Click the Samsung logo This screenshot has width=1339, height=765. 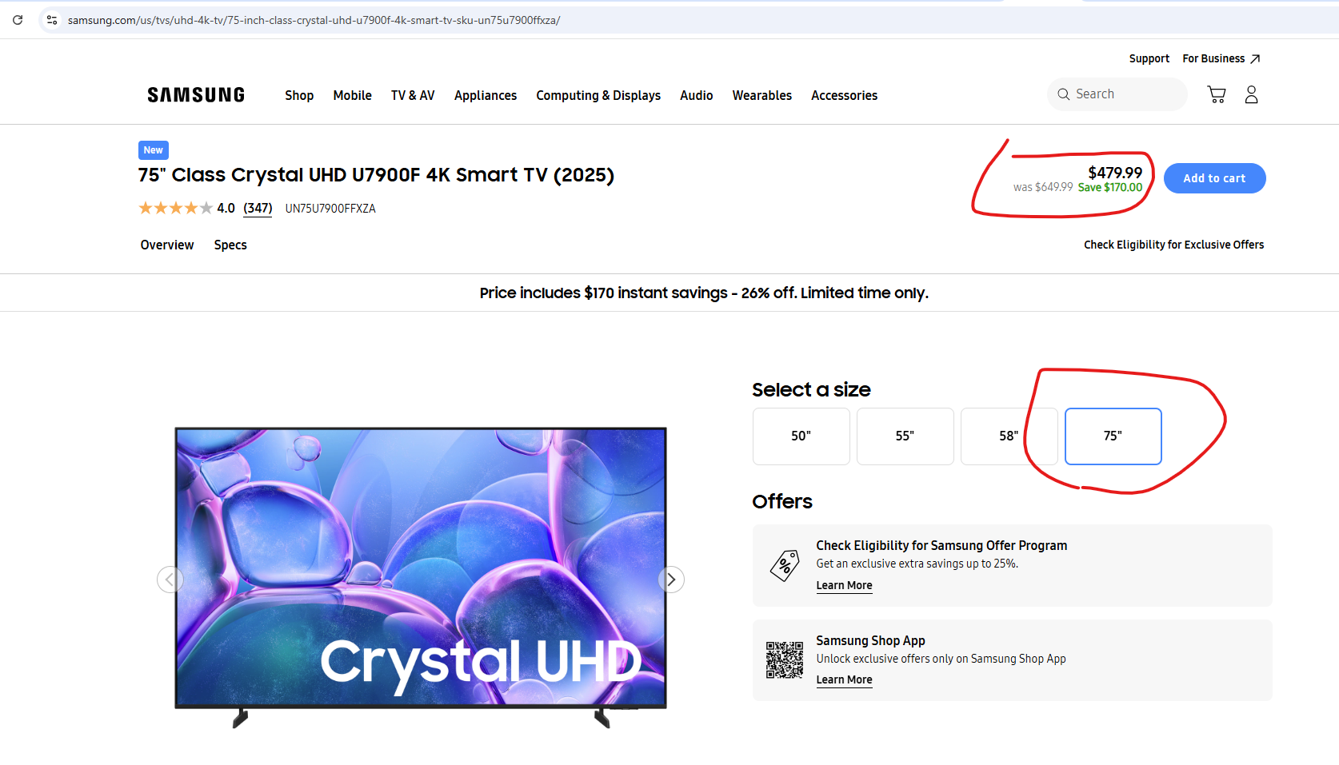(196, 95)
